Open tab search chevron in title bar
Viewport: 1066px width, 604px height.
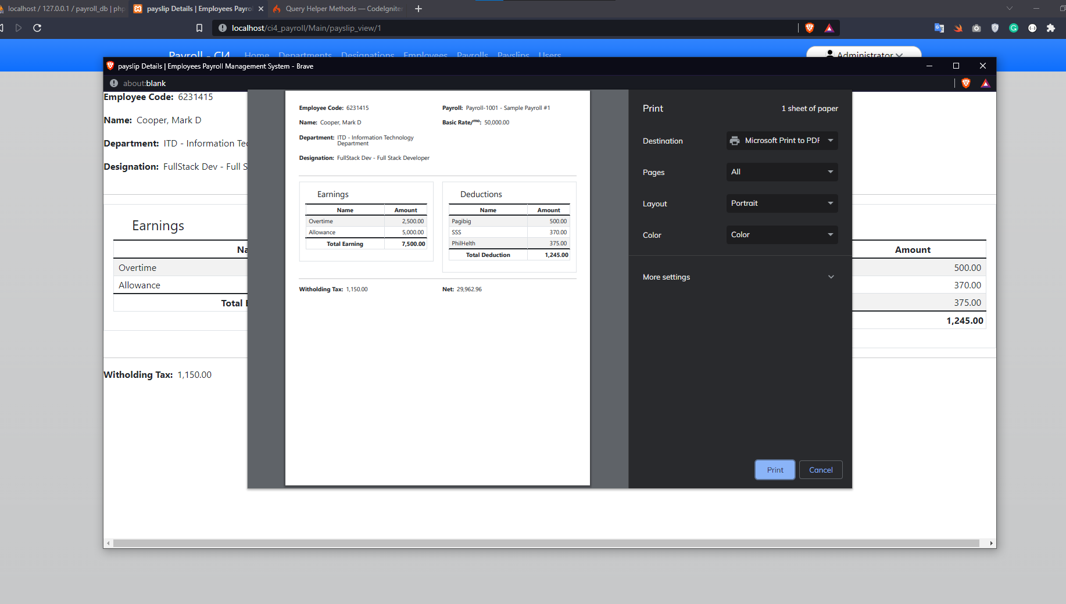click(1010, 8)
